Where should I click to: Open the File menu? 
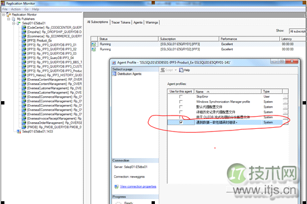pyautogui.click(x=5, y=9)
